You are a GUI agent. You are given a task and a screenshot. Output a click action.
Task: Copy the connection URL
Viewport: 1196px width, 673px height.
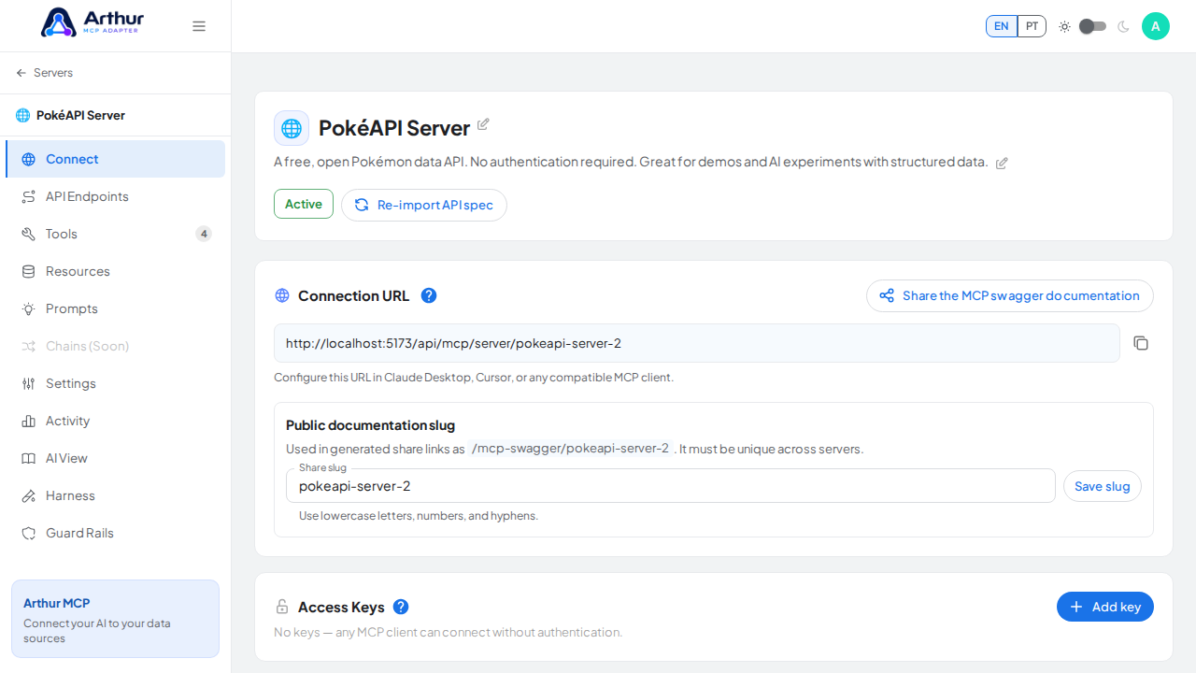[1141, 343]
